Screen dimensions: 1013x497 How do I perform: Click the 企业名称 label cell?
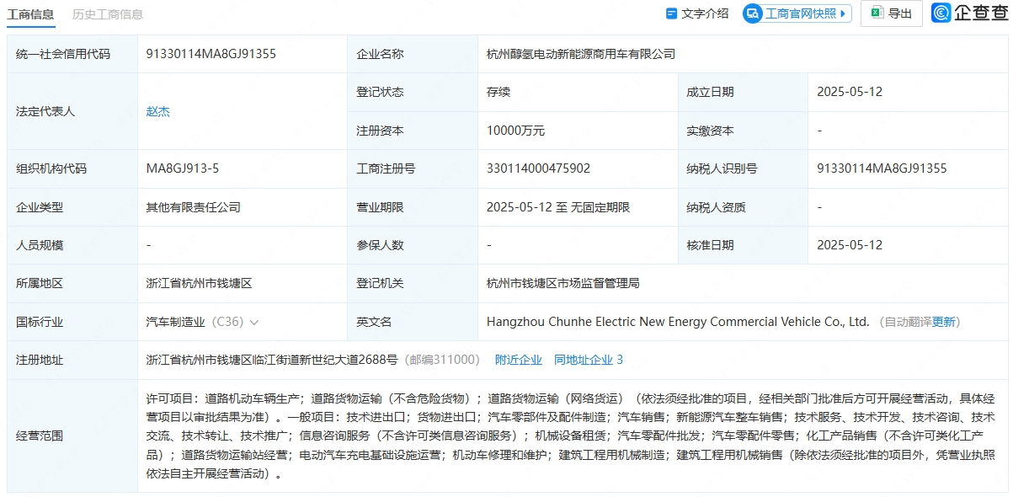[x=413, y=54]
